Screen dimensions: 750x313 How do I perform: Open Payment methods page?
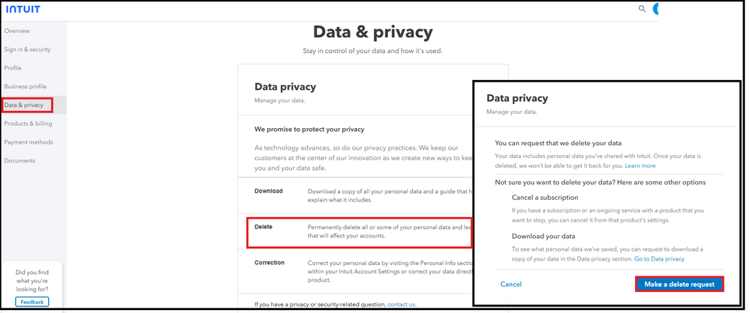[x=29, y=142]
